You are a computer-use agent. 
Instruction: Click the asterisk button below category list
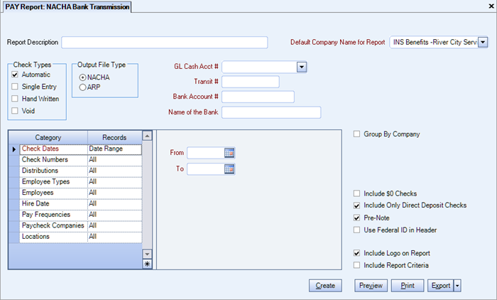point(147,264)
